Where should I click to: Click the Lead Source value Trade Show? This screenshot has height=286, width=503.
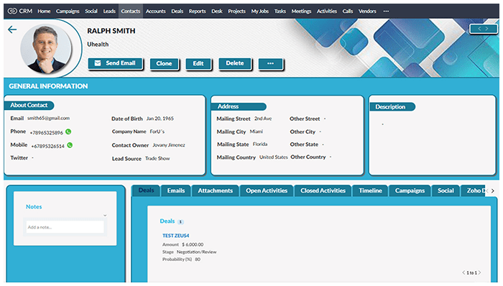157,158
